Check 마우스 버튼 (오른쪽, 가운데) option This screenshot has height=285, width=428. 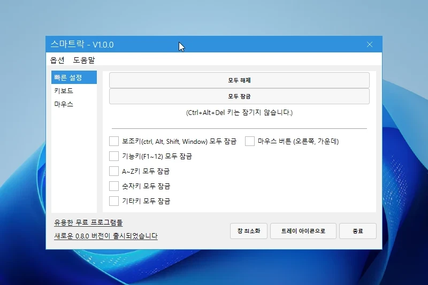point(250,141)
